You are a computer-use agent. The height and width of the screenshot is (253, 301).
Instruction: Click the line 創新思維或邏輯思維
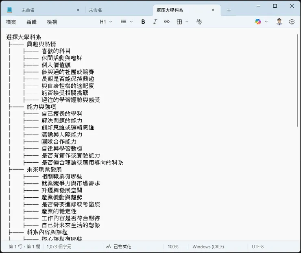point(68,128)
